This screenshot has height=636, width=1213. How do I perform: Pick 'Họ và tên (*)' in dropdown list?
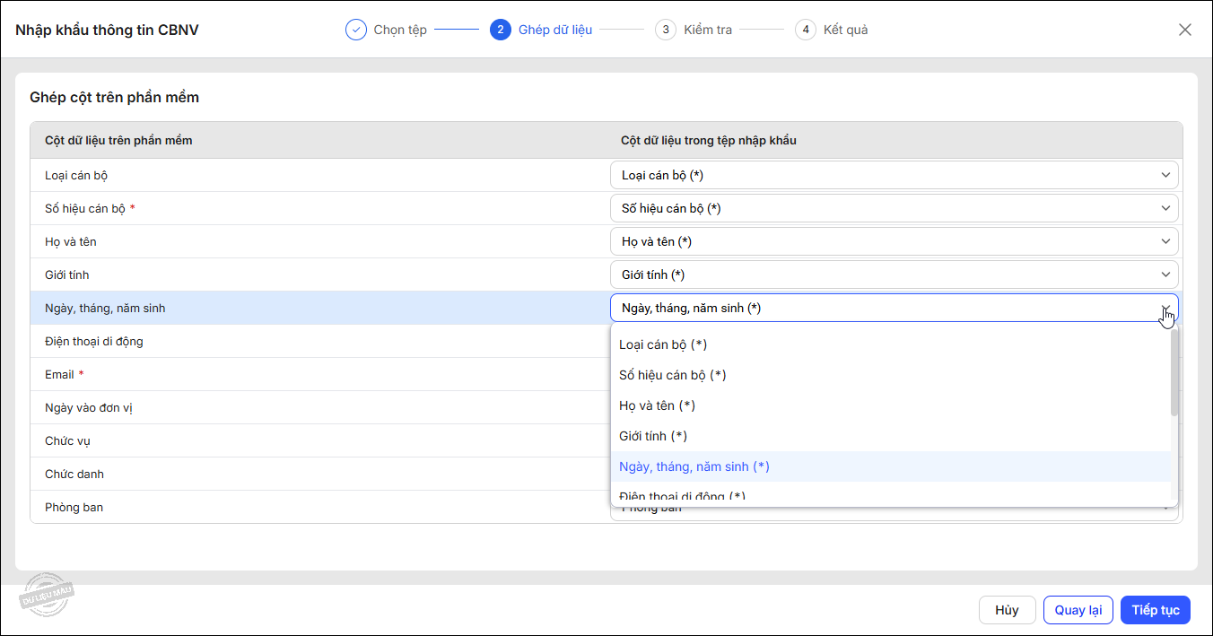coord(657,405)
